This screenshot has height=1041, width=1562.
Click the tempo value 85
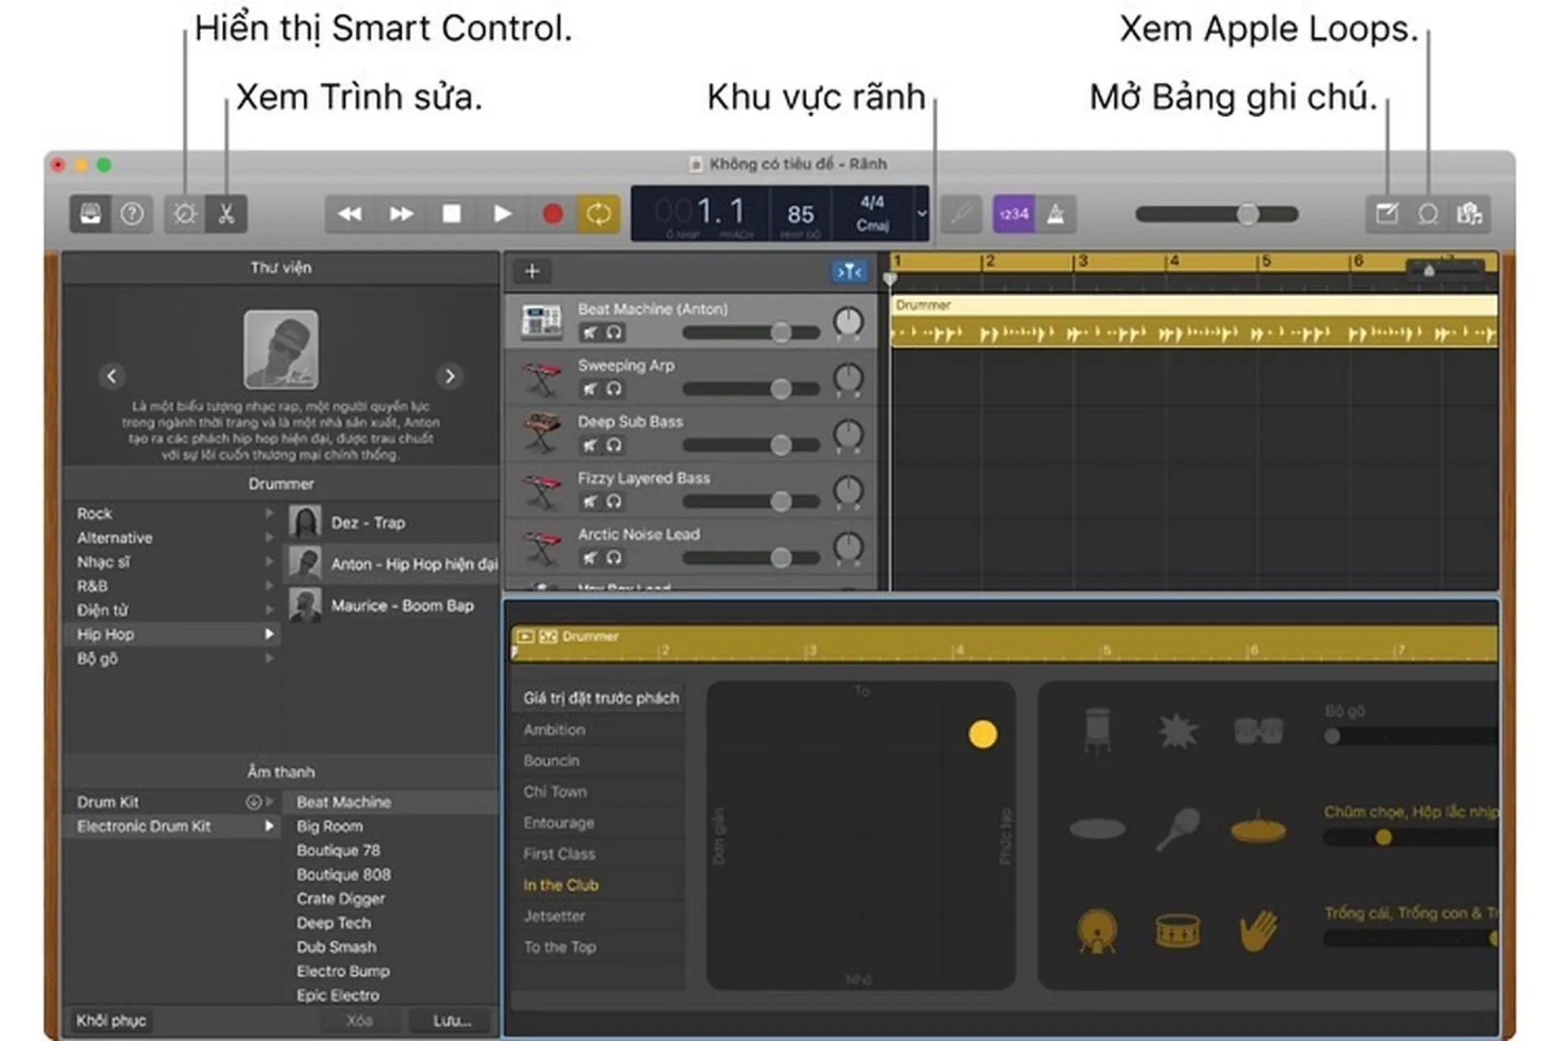click(801, 214)
